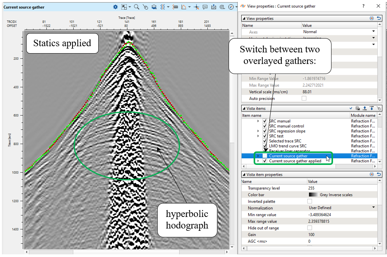Click the wiggle traces display icon

(x=163, y=7)
